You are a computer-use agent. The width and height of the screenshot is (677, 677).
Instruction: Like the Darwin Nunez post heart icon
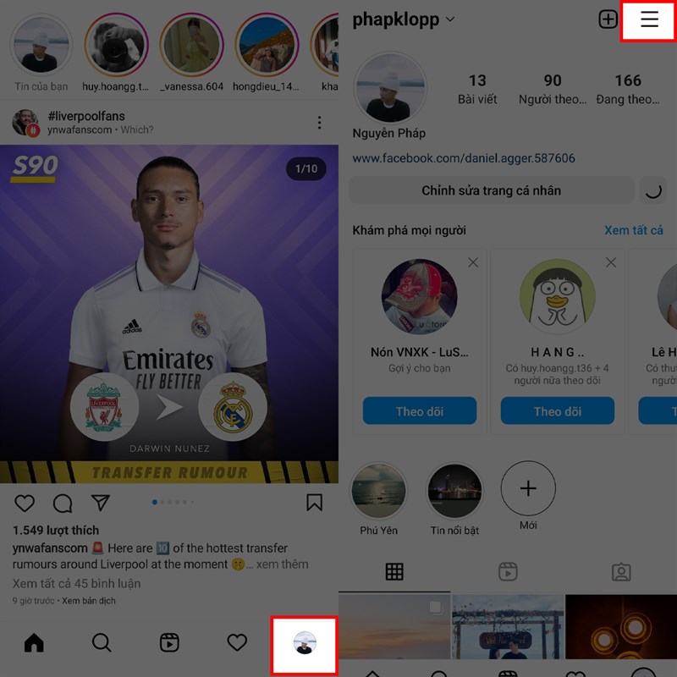coord(25,503)
